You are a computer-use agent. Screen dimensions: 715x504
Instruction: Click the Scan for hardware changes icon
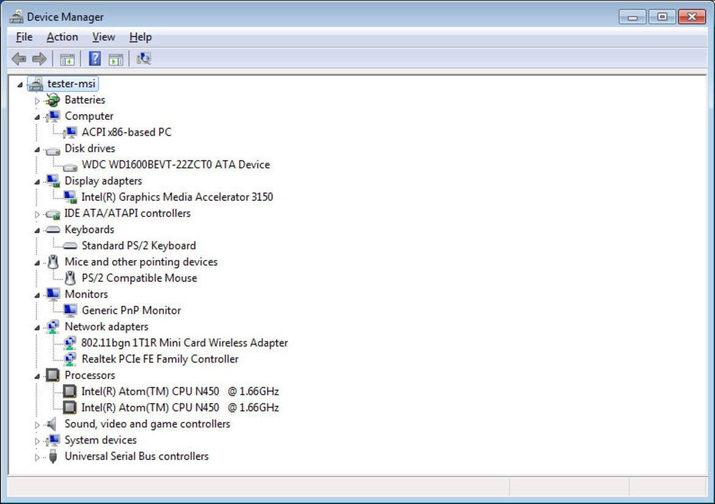144,59
